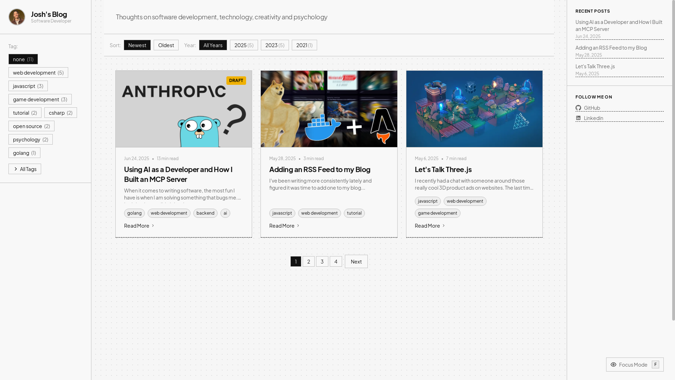Open the RSS Feed post thumbnail image
675x380 pixels.
pyautogui.click(x=329, y=109)
